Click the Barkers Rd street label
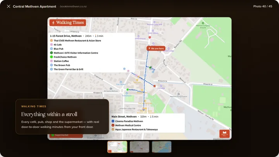Viewport: 279px width, 157px height. click(x=178, y=44)
